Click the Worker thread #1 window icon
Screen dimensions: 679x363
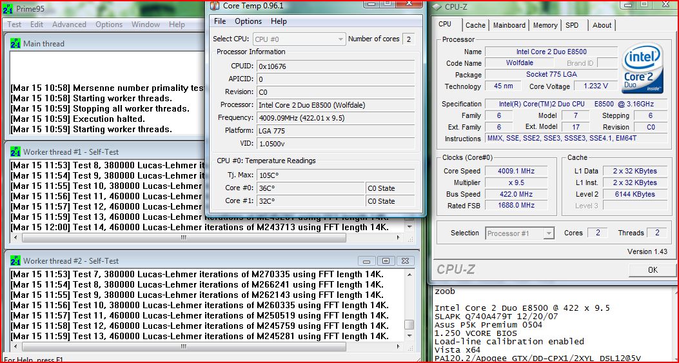15,152
